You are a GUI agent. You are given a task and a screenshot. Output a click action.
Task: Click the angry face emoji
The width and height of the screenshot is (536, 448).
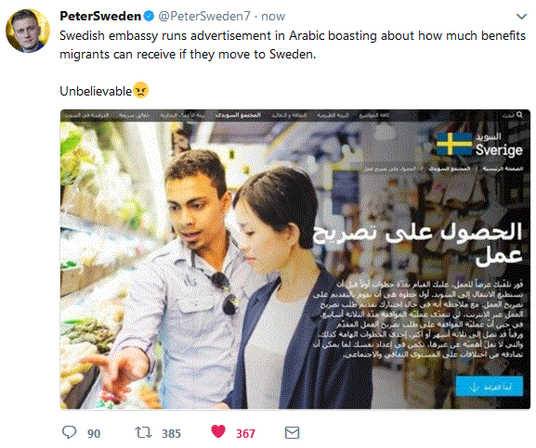[x=140, y=90]
